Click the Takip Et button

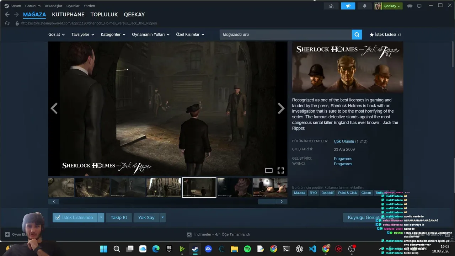click(119, 218)
